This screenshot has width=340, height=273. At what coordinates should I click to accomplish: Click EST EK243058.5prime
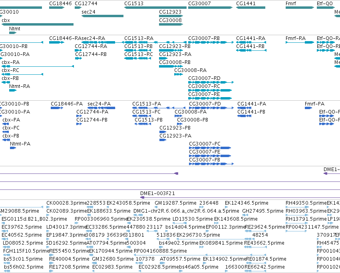(x=128, y=203)
